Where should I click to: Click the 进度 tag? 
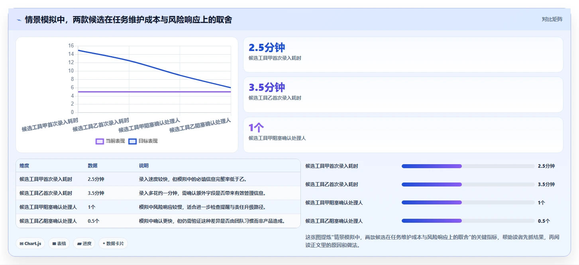click(x=84, y=243)
